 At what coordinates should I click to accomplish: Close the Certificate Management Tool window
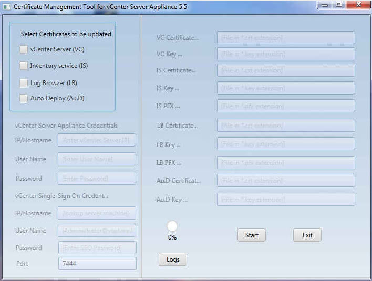(x=358, y=5)
